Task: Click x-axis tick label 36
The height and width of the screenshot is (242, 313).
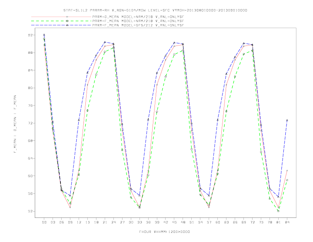Action: tap(148, 222)
